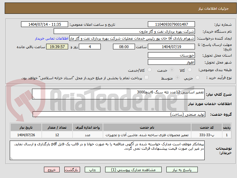The image size is (237, 178).
Task: Click the شرح کلی نیاز text area
Action: (118, 94)
